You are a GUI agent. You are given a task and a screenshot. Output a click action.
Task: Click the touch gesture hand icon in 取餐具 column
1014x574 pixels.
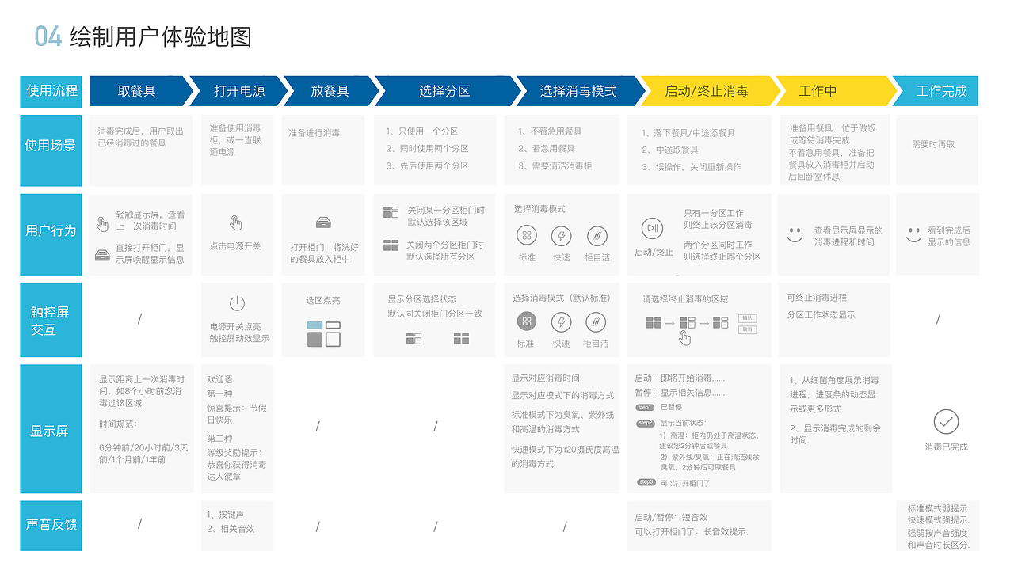tap(102, 224)
